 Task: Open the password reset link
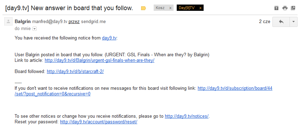(x=98, y=122)
